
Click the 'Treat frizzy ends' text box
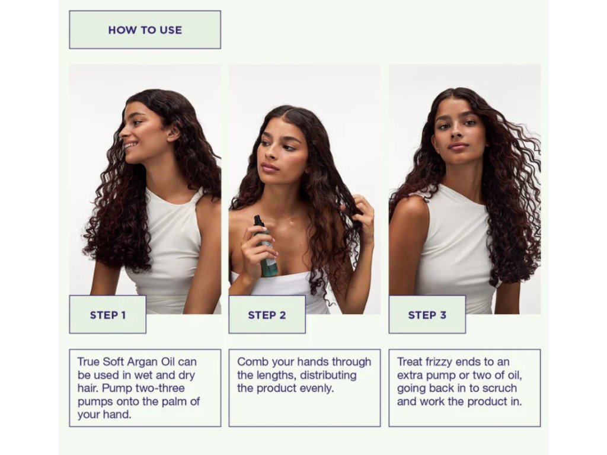pyautogui.click(x=465, y=388)
